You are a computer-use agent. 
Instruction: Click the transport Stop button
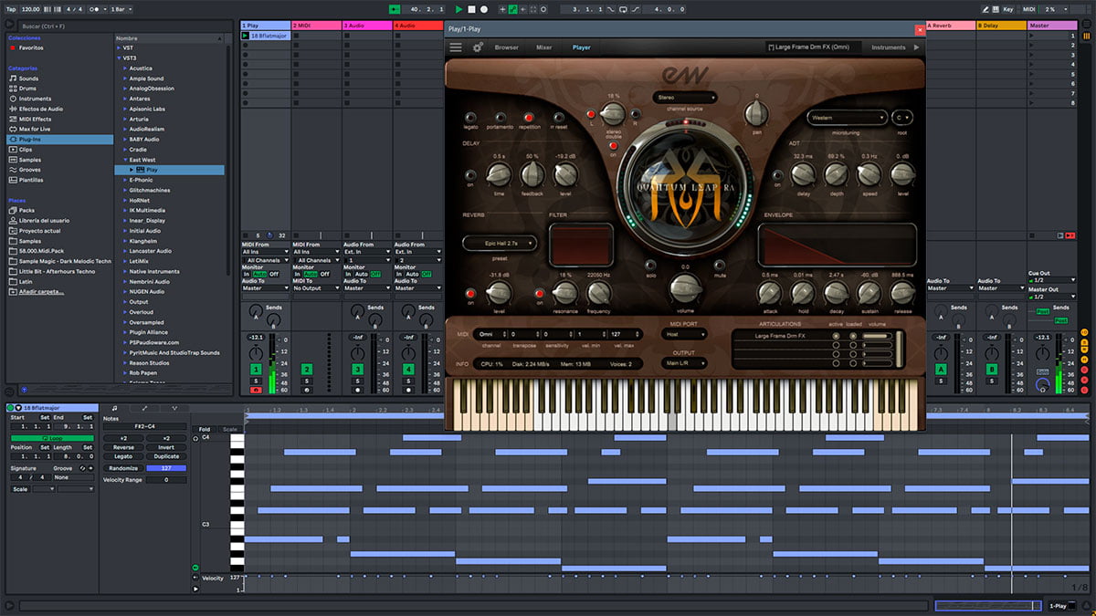tap(471, 9)
